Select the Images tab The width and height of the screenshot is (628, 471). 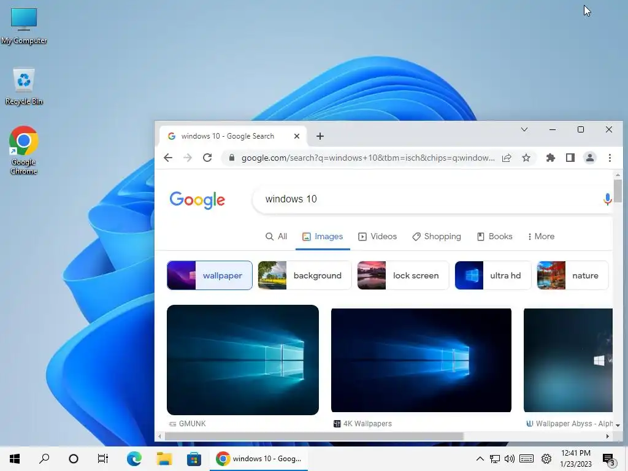coord(323,236)
